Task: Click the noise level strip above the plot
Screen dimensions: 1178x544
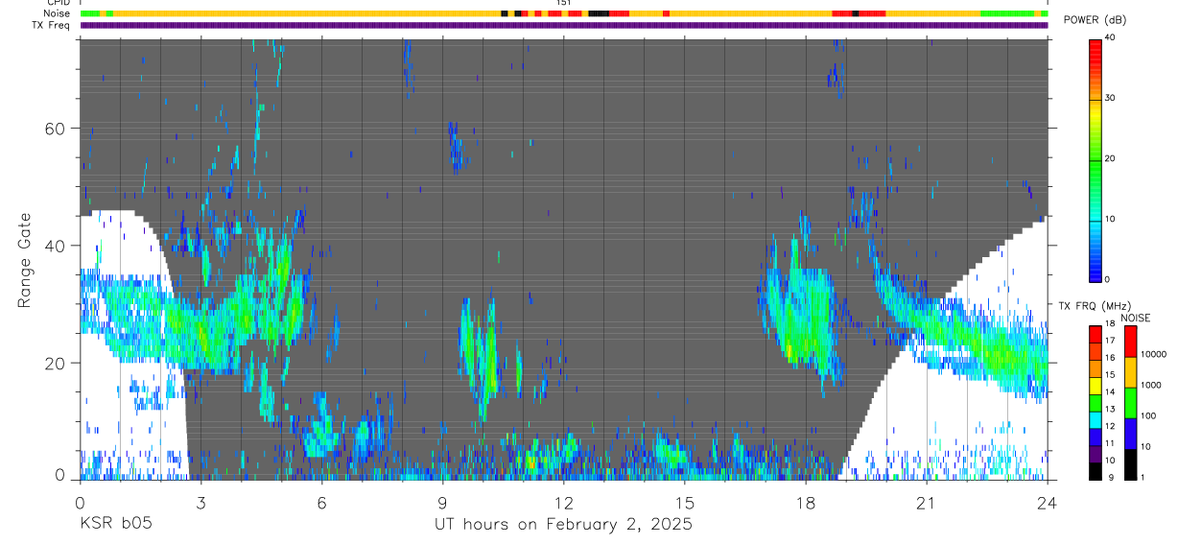Action: tap(564, 13)
